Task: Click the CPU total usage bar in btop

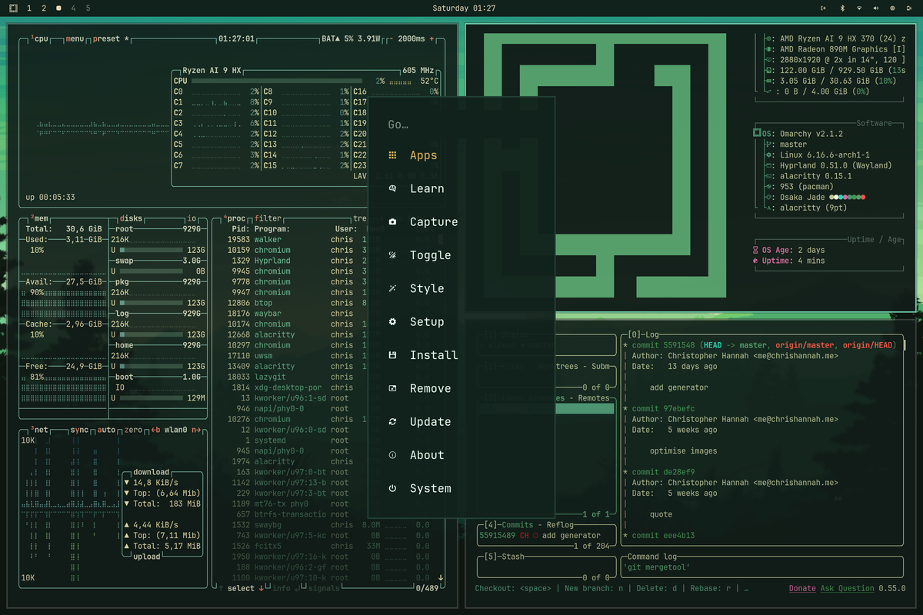Action: click(x=276, y=81)
